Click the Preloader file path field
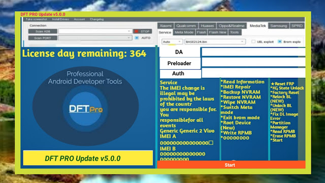Viewport: 325px width, 183px height. (x=253, y=63)
